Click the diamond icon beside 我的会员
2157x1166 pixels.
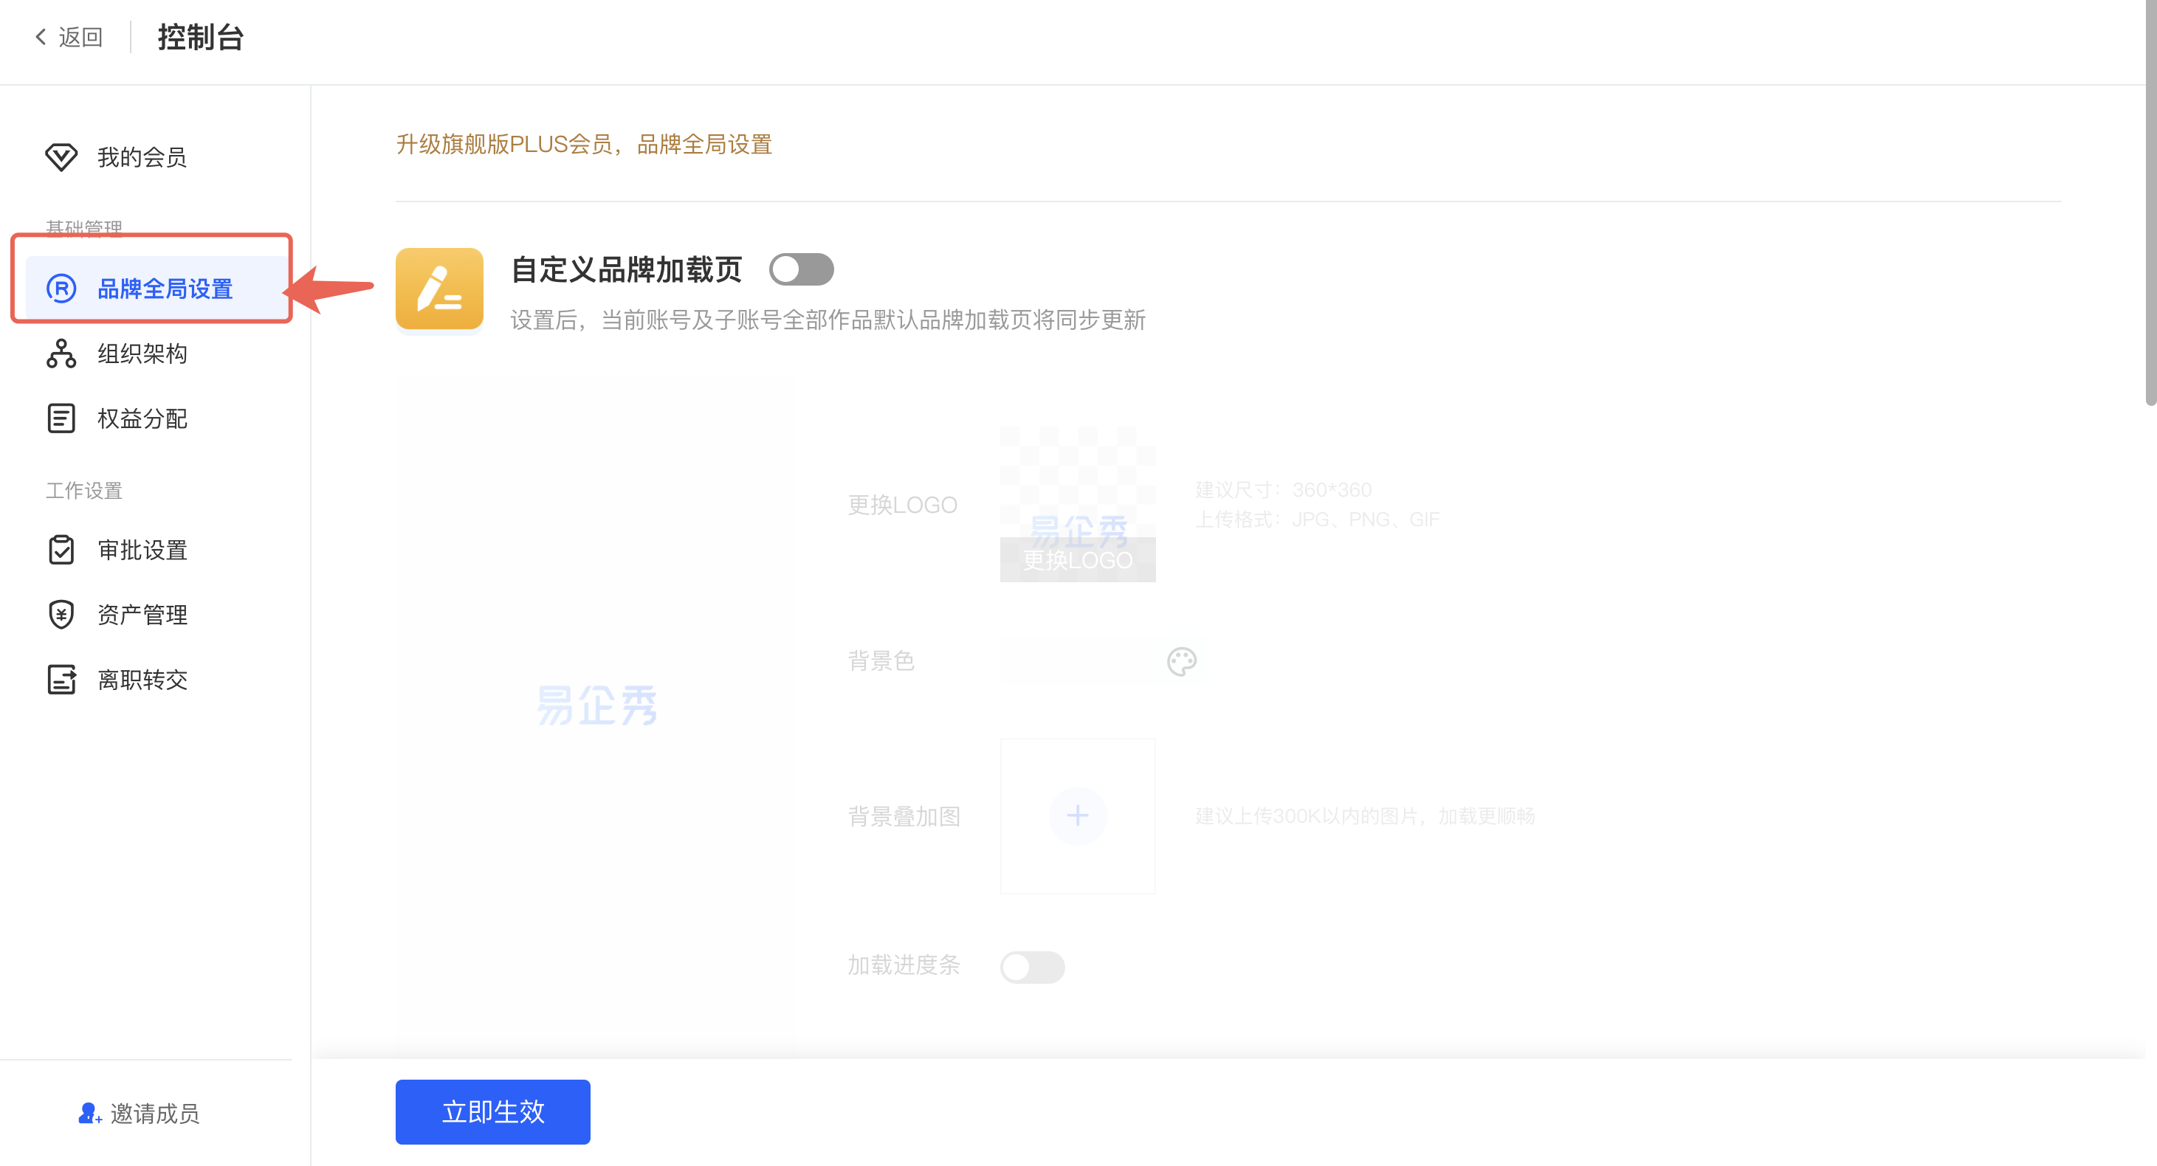click(x=61, y=156)
